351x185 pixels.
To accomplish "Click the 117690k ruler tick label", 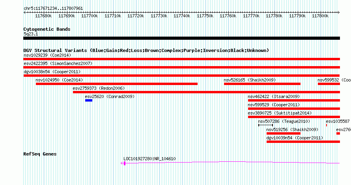I will click(x=67, y=16).
